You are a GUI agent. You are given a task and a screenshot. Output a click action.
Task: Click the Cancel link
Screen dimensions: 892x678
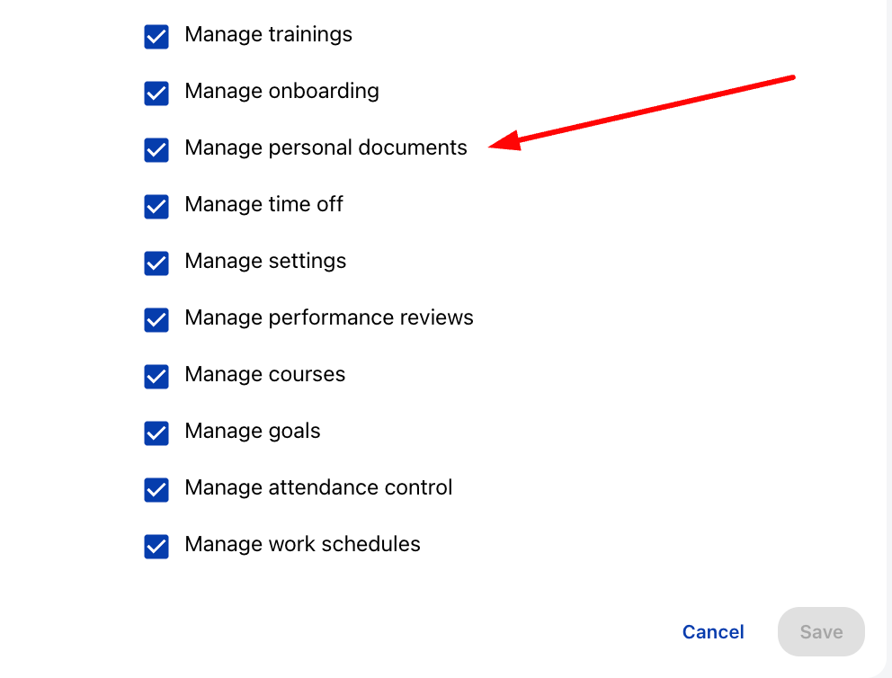click(x=713, y=631)
